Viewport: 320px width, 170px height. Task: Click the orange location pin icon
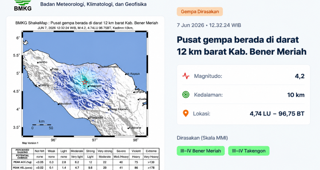[x=186, y=113]
